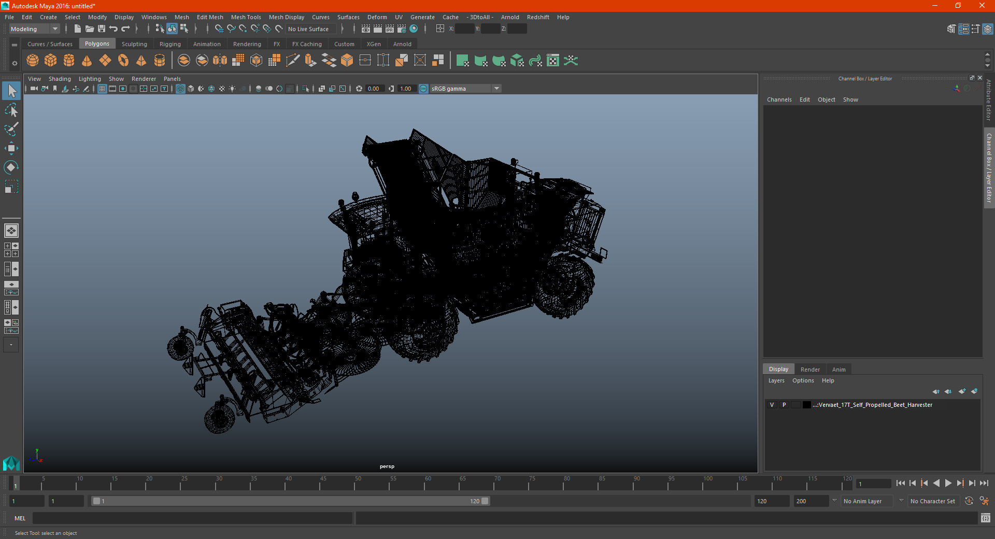
Task: Toggle view color management ON button
Action: coord(423,89)
